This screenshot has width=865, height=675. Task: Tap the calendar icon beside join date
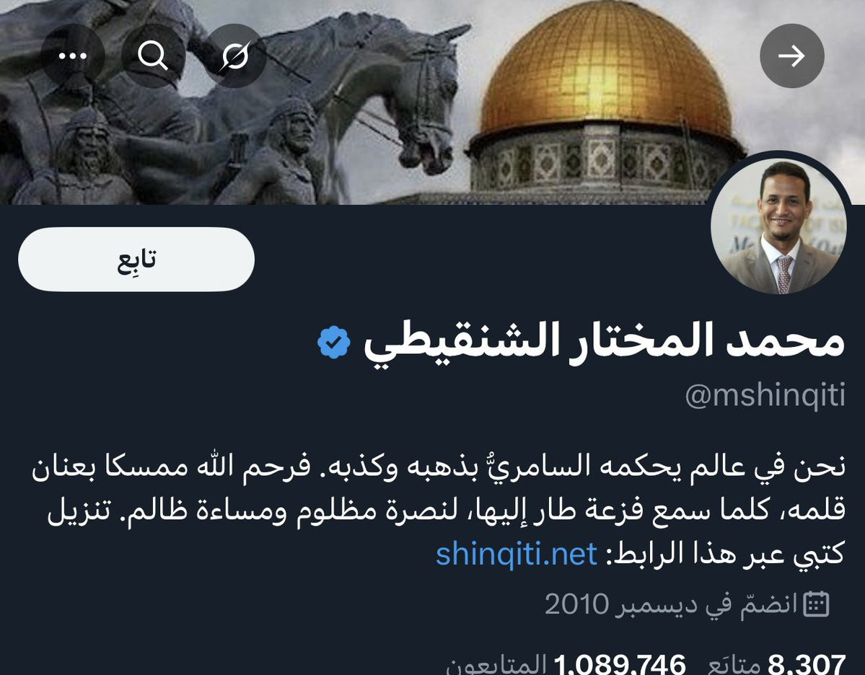click(816, 604)
